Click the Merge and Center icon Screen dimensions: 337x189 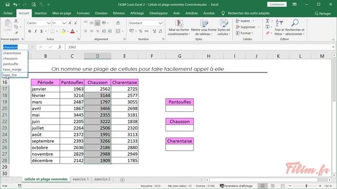point(118,31)
